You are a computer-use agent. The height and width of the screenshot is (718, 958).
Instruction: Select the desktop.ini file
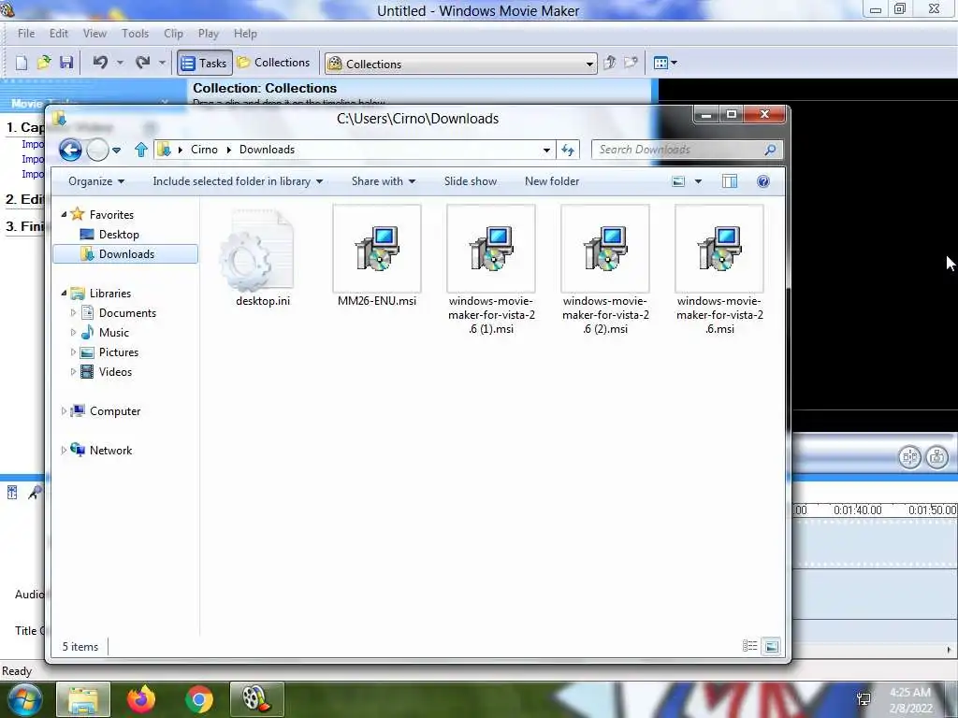pos(263,256)
